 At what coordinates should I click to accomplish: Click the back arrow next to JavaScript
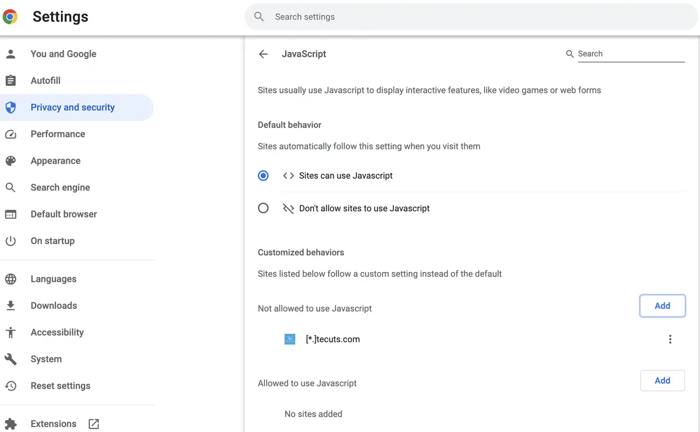tap(263, 54)
